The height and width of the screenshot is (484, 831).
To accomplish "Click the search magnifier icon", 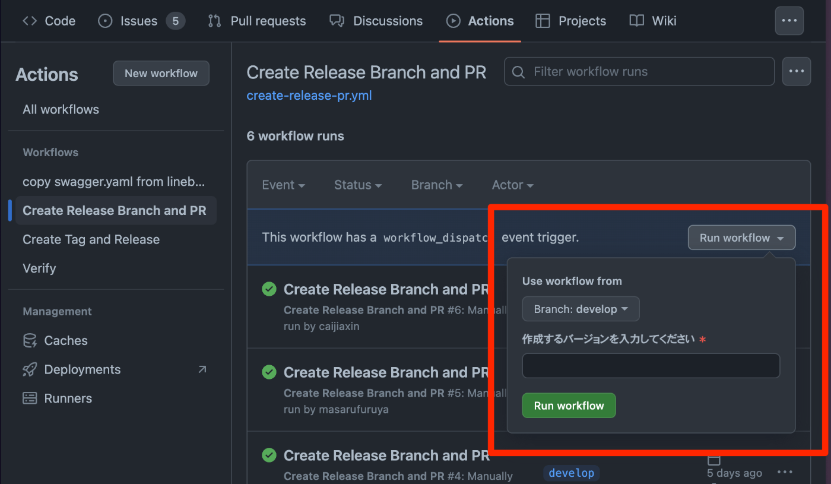I will point(518,72).
